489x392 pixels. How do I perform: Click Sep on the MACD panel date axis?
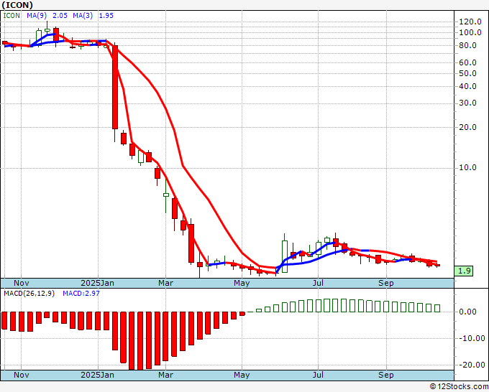point(386,375)
